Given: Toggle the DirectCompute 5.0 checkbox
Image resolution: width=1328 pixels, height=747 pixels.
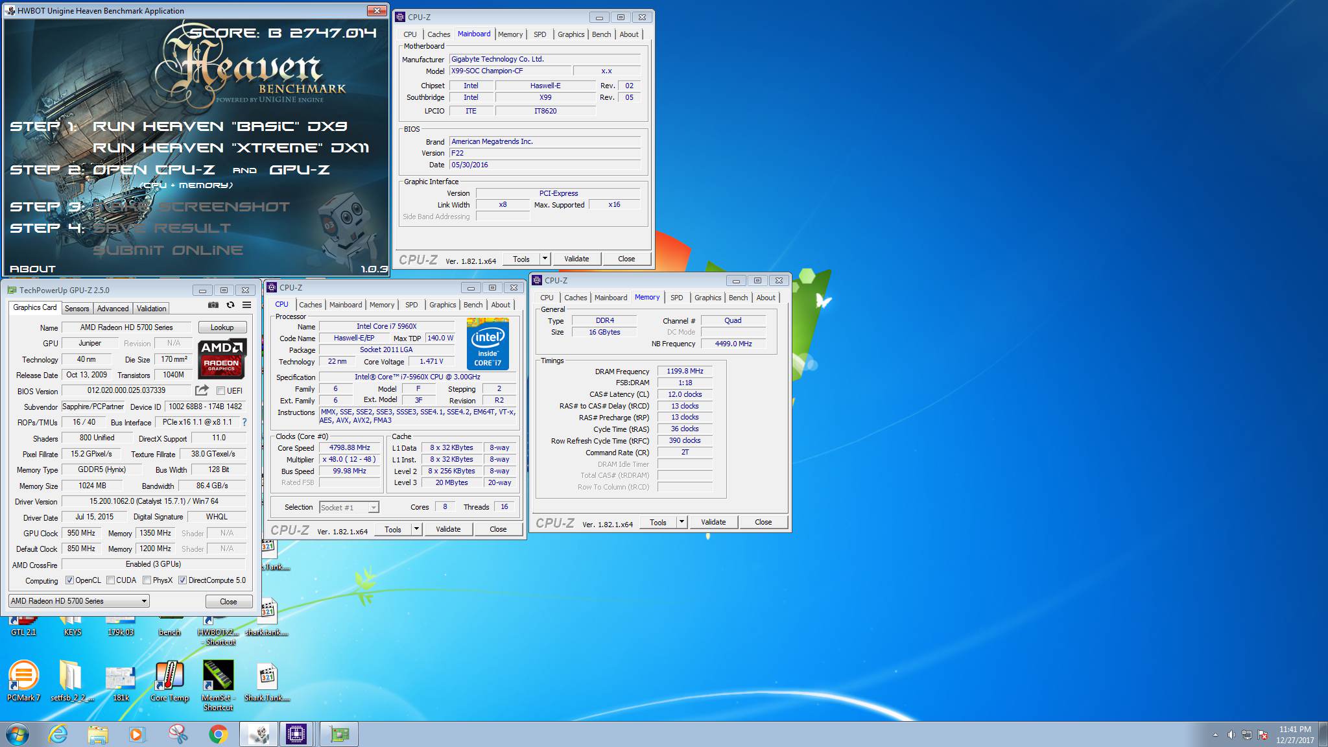Looking at the screenshot, I should [x=182, y=580].
